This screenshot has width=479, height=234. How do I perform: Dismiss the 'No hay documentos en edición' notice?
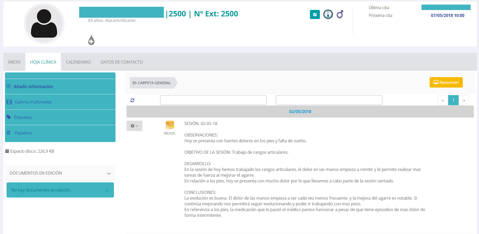pos(107,190)
